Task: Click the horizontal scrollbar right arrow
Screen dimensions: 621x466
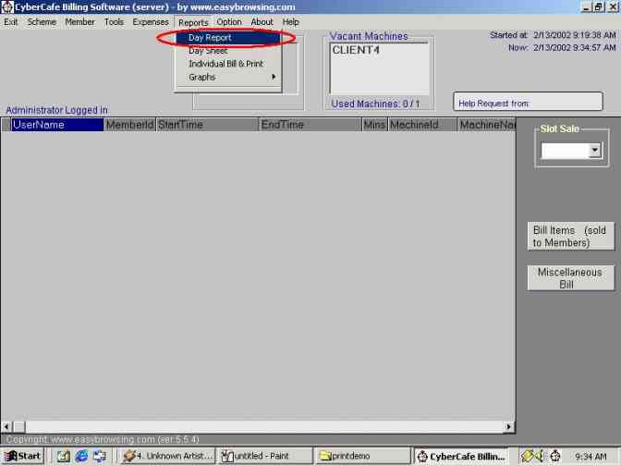Action: [509, 426]
